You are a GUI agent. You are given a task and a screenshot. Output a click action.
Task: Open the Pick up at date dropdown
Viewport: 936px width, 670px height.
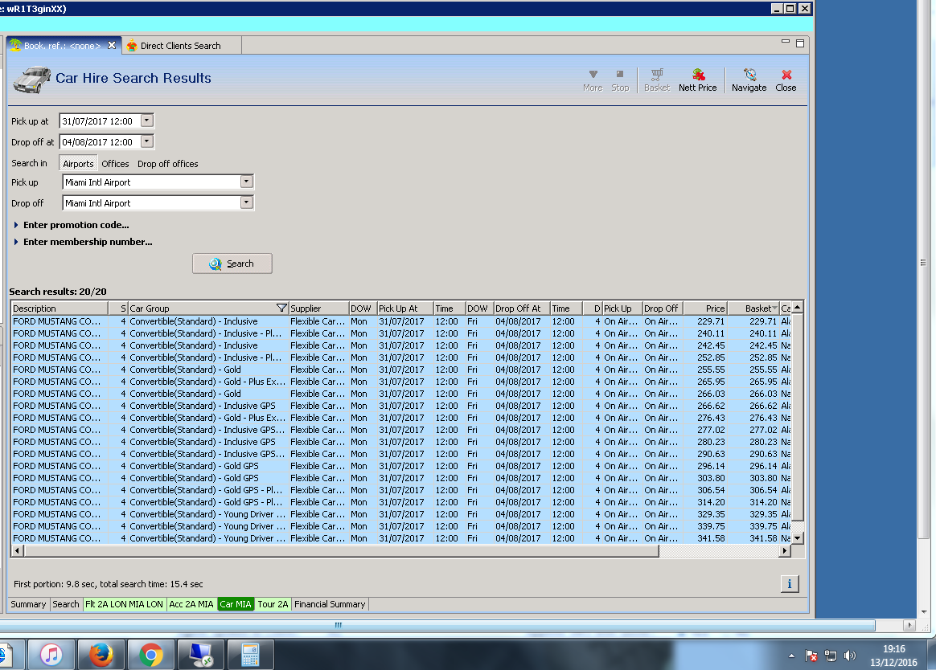click(x=147, y=121)
